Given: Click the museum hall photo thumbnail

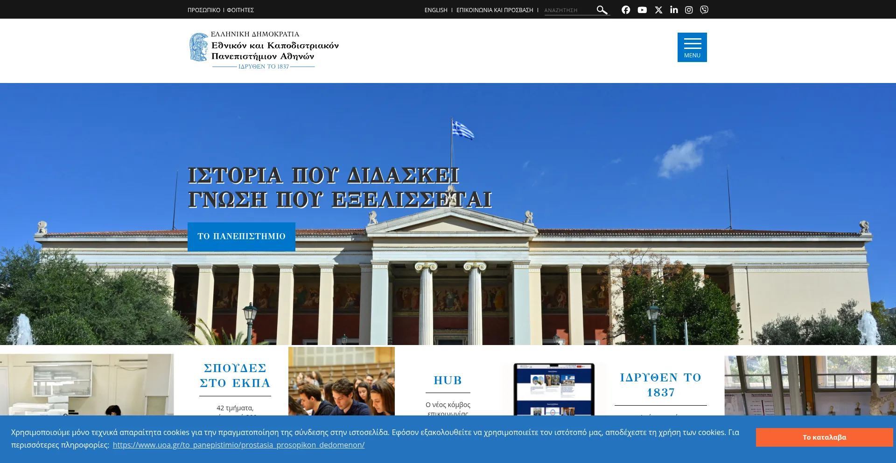Looking at the screenshot, I should tap(810, 386).
